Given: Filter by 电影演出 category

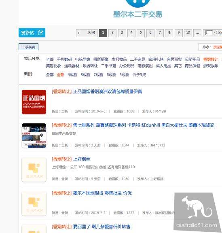Looking at the screenshot, I should (145, 66).
